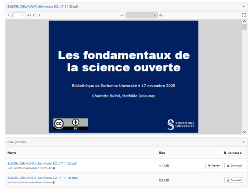Click the Sorbonne Université logo on slide
This screenshot has height=190, width=251.
pyautogui.click(x=181, y=124)
